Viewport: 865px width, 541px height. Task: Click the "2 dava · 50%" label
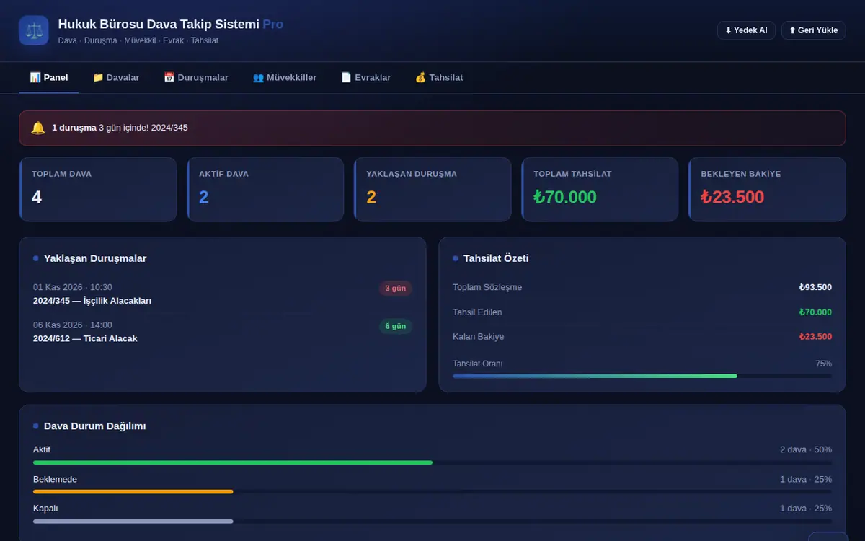coord(806,449)
